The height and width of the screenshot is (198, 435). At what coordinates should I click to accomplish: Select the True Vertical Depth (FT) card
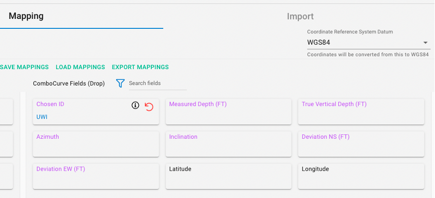(361, 111)
